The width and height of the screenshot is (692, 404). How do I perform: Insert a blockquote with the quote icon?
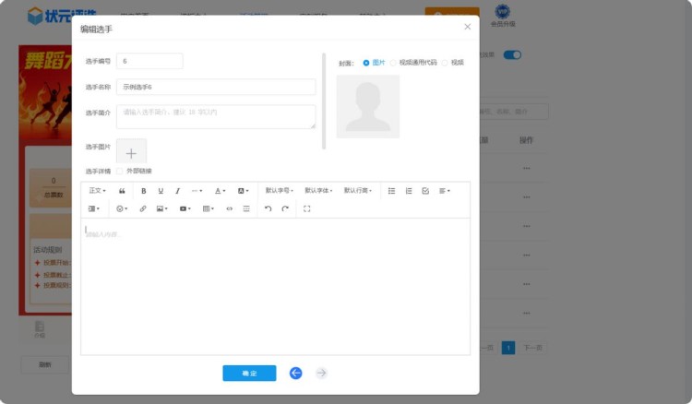(122, 191)
